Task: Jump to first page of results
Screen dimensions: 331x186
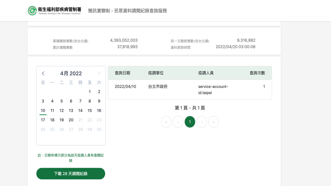Action: pyautogui.click(x=166, y=122)
